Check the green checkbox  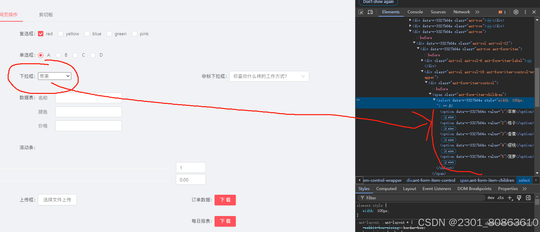(109, 34)
